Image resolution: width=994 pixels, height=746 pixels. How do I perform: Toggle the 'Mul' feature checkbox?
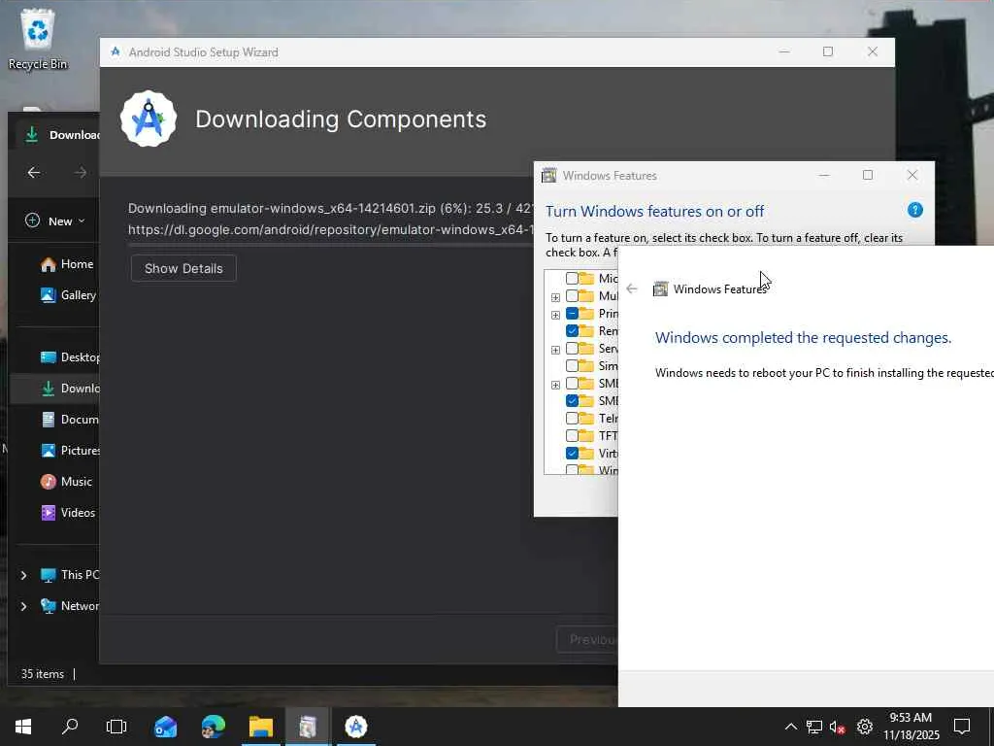click(572, 295)
